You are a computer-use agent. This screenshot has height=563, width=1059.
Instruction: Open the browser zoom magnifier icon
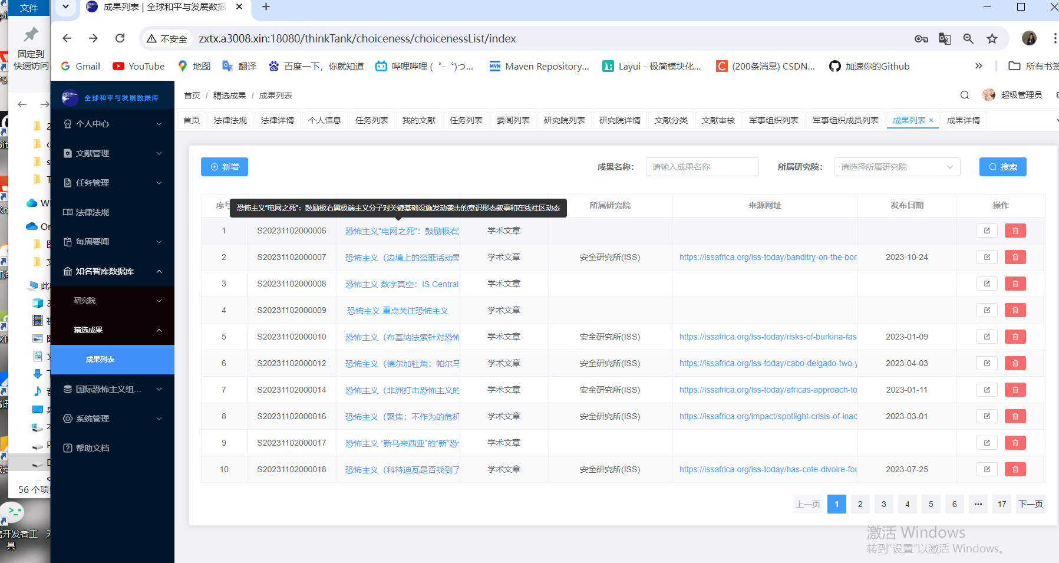point(968,38)
